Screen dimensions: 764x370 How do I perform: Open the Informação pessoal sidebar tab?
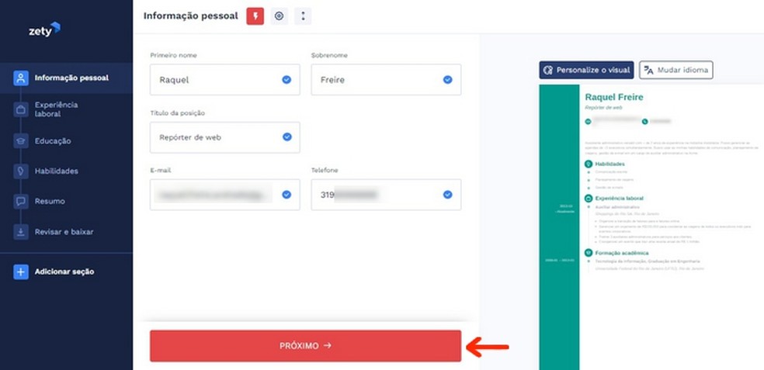pyautogui.click(x=71, y=78)
